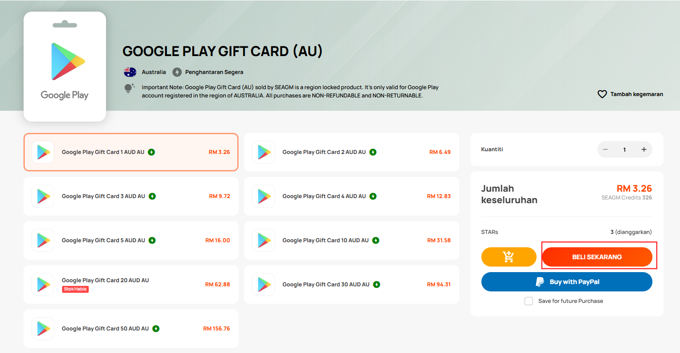Increase quantity with the plus button
The width and height of the screenshot is (680, 353).
(x=644, y=149)
